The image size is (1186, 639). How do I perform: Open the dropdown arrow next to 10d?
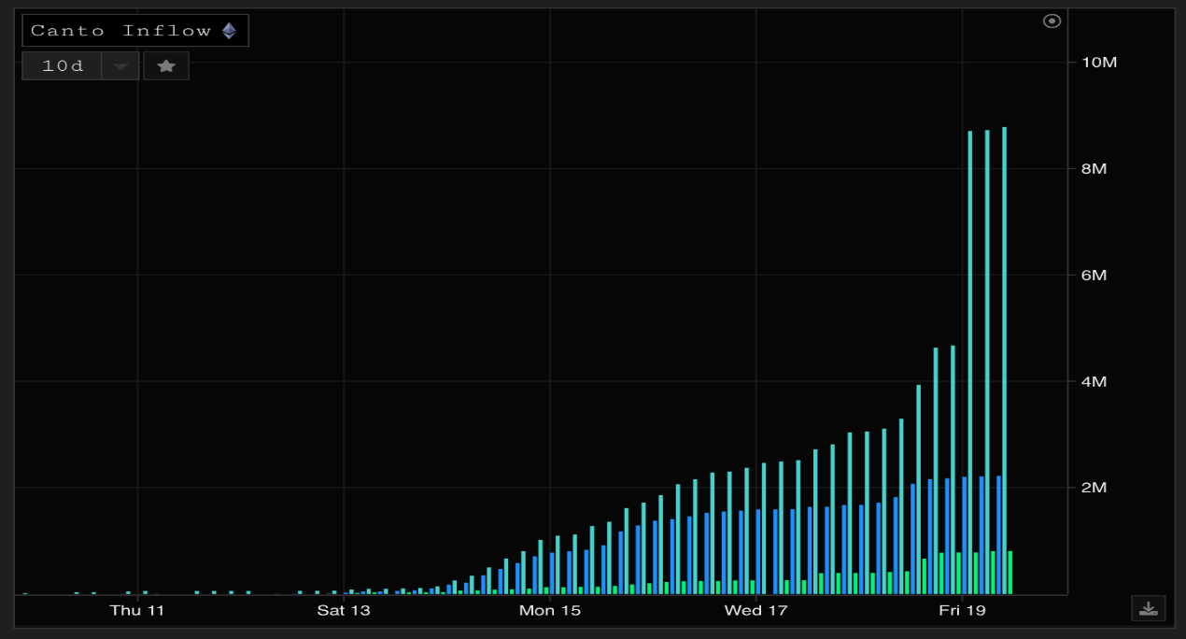click(120, 66)
